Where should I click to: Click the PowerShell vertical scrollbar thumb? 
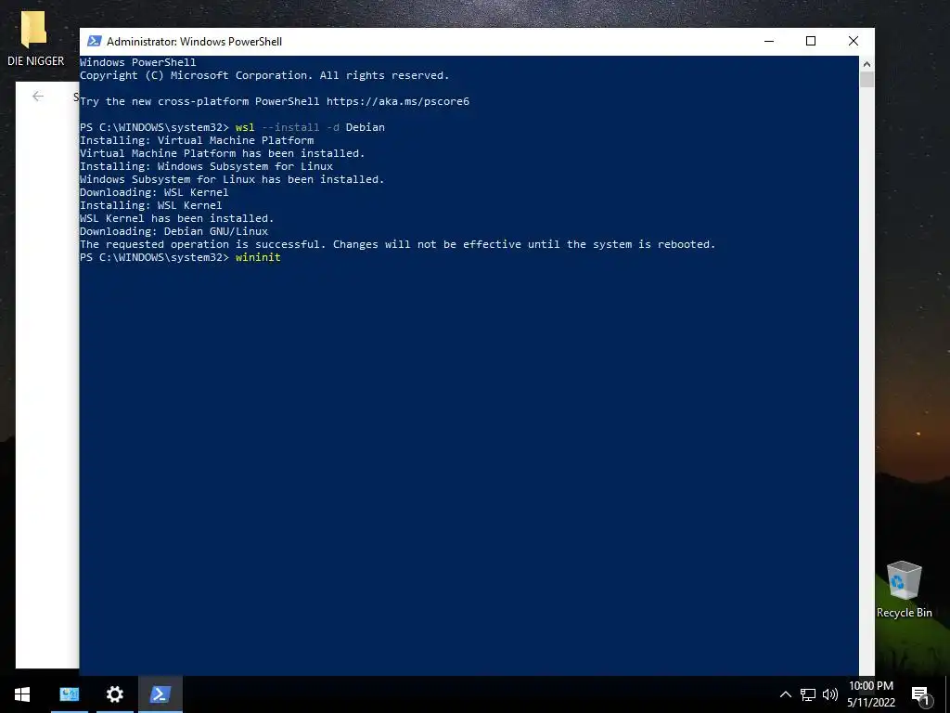tap(867, 80)
